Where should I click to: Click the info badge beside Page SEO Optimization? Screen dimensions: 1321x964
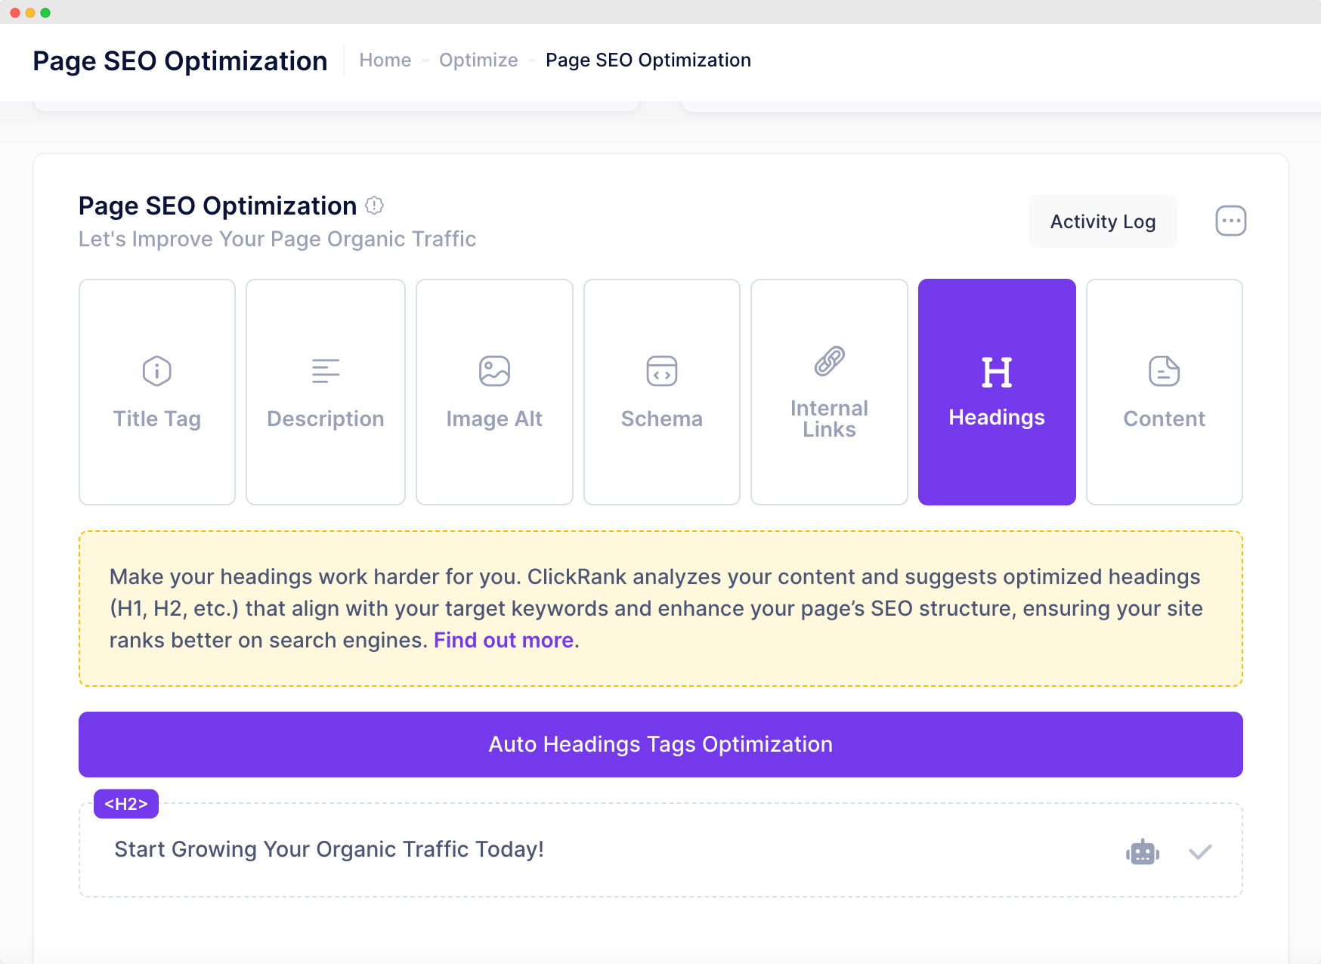pos(374,205)
